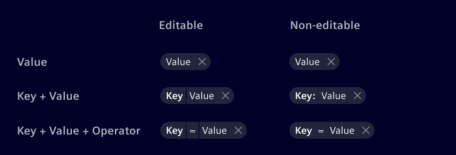Remove the editable Key Value chip
The image size is (456, 155).
226,96
